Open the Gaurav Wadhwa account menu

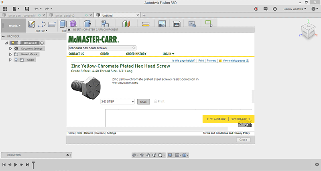[x=295, y=9]
